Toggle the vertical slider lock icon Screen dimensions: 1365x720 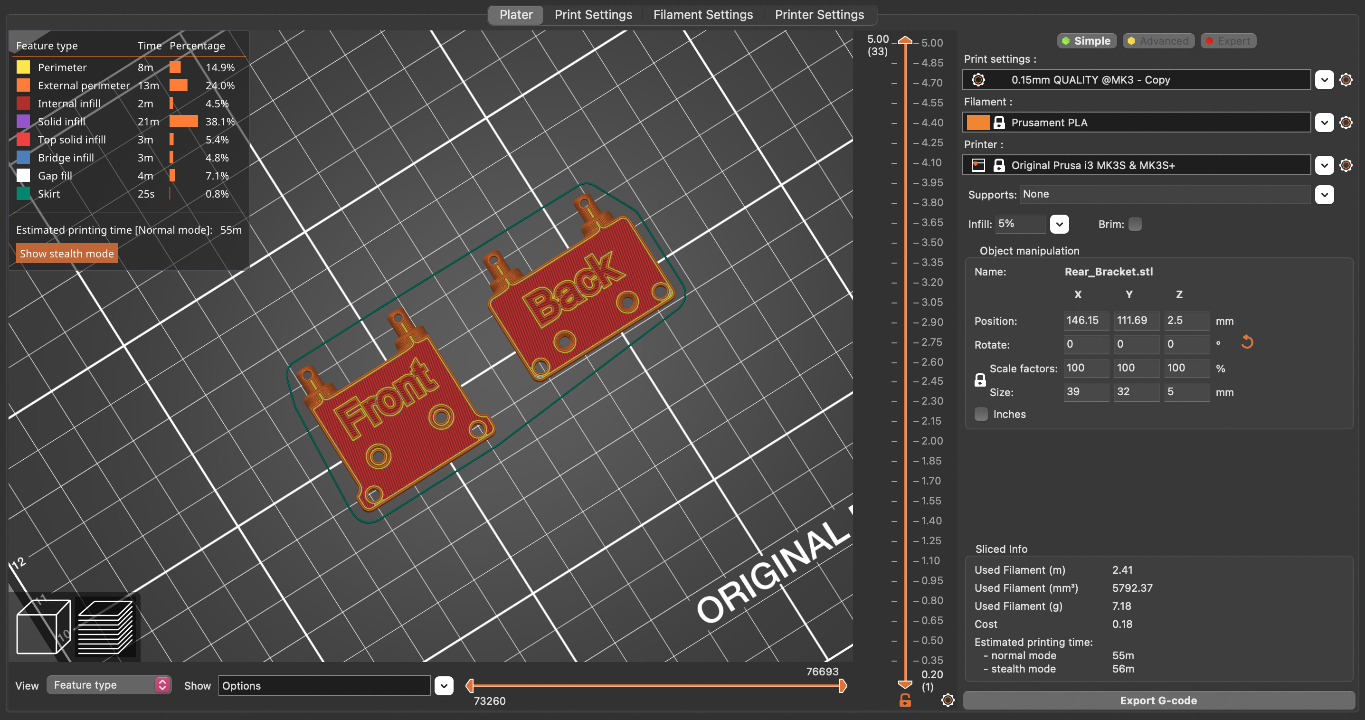tap(905, 701)
